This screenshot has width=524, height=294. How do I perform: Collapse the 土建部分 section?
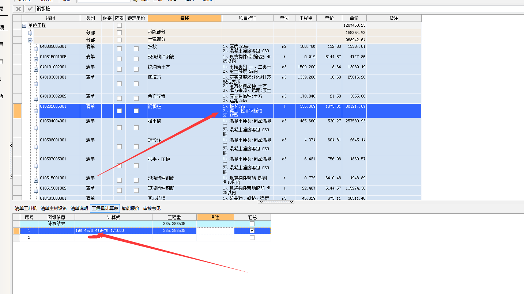(x=30, y=41)
